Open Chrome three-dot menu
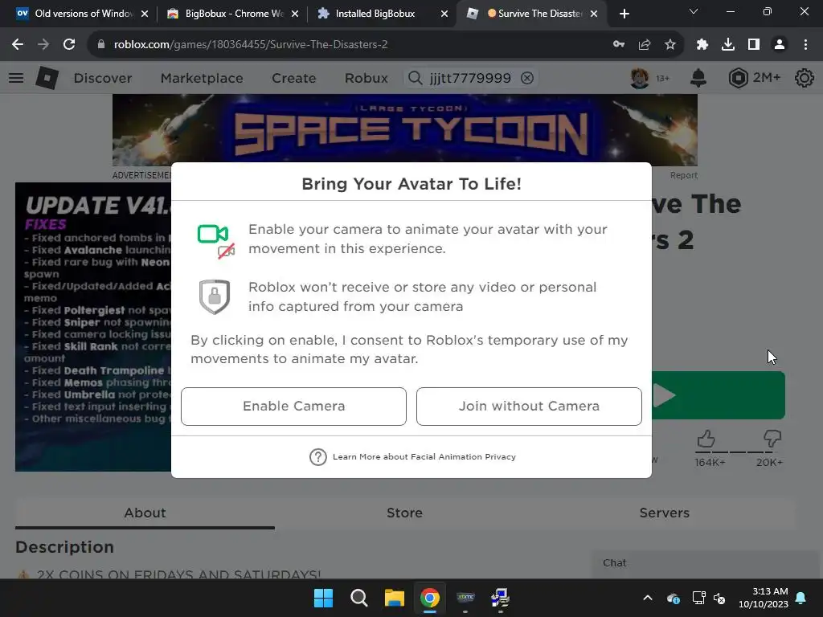Viewport: 823px width, 617px height. click(805, 45)
